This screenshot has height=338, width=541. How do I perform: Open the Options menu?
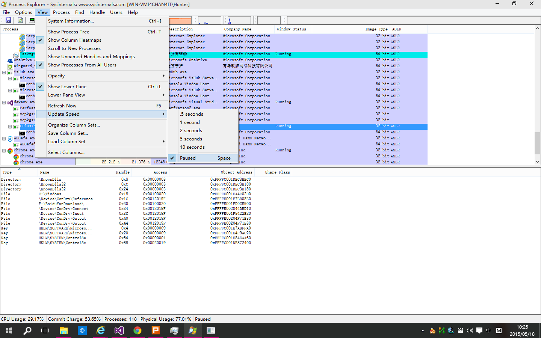(24, 12)
